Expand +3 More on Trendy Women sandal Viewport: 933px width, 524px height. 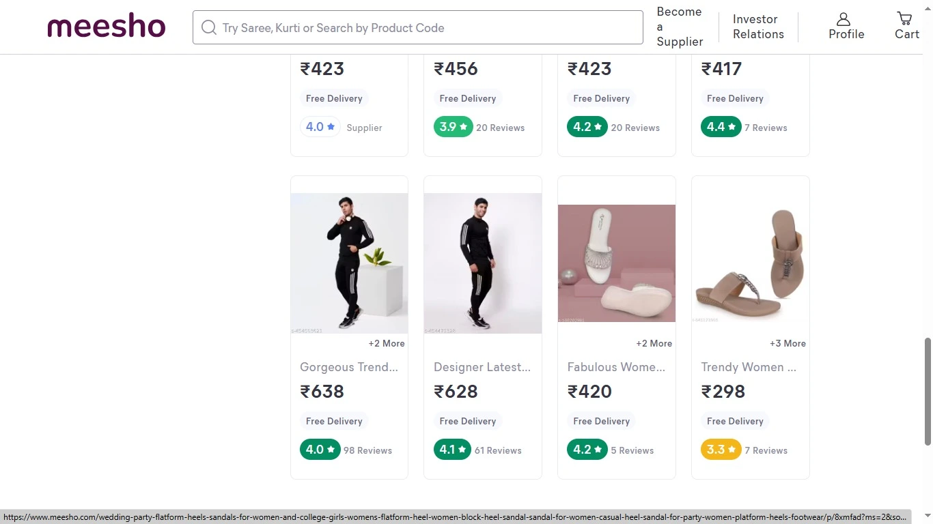[x=788, y=343]
